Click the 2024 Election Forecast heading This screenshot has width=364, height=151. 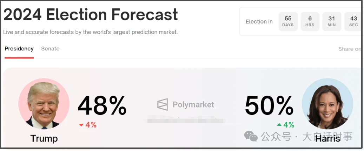tap(91, 15)
